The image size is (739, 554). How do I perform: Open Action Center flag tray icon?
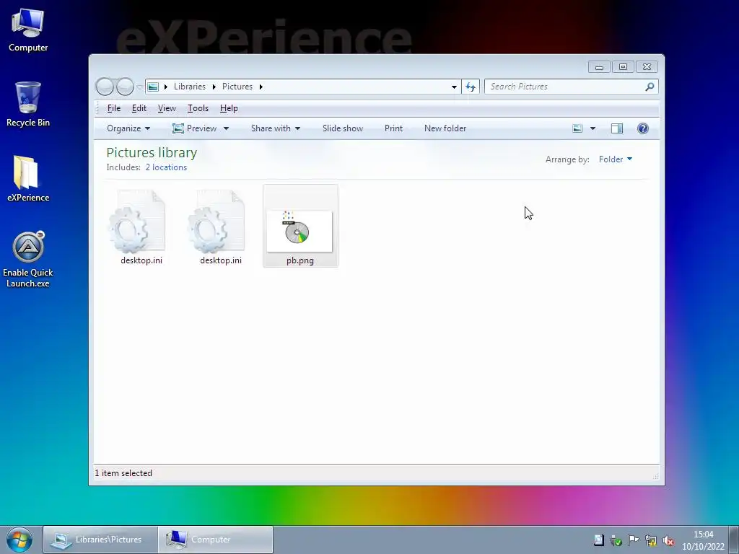point(633,540)
